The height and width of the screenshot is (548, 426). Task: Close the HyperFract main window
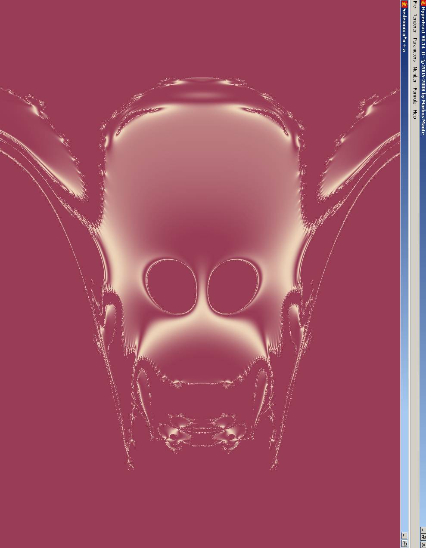click(x=423, y=544)
